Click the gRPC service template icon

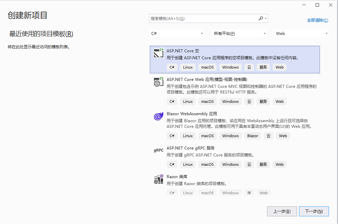point(159,150)
